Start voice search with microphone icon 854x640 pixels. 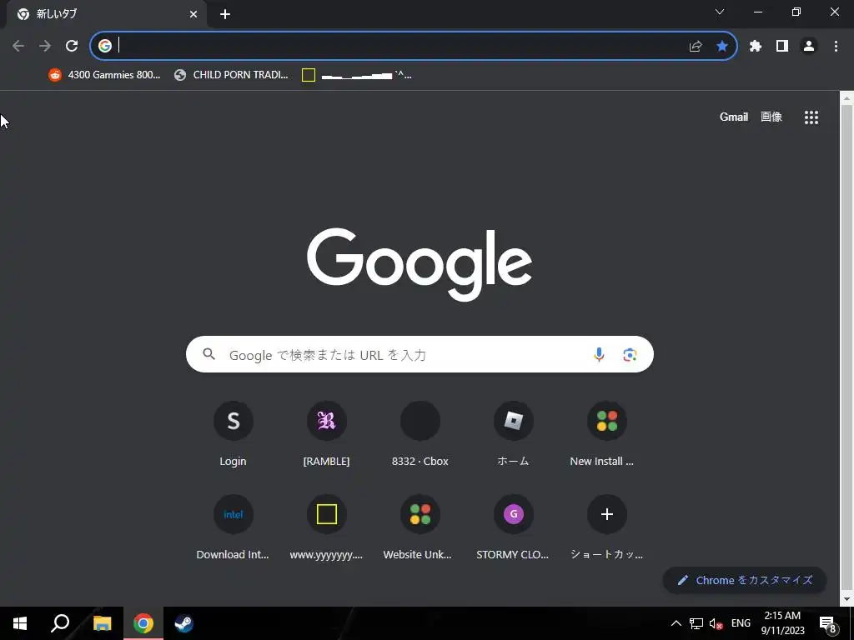coord(599,354)
